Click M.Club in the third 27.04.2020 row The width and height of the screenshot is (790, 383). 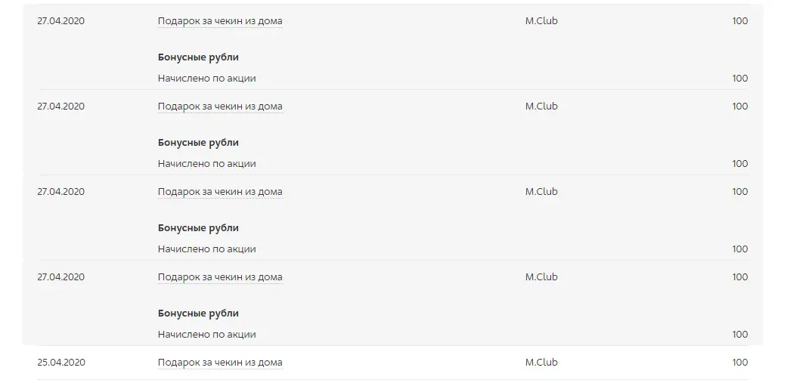click(x=541, y=192)
